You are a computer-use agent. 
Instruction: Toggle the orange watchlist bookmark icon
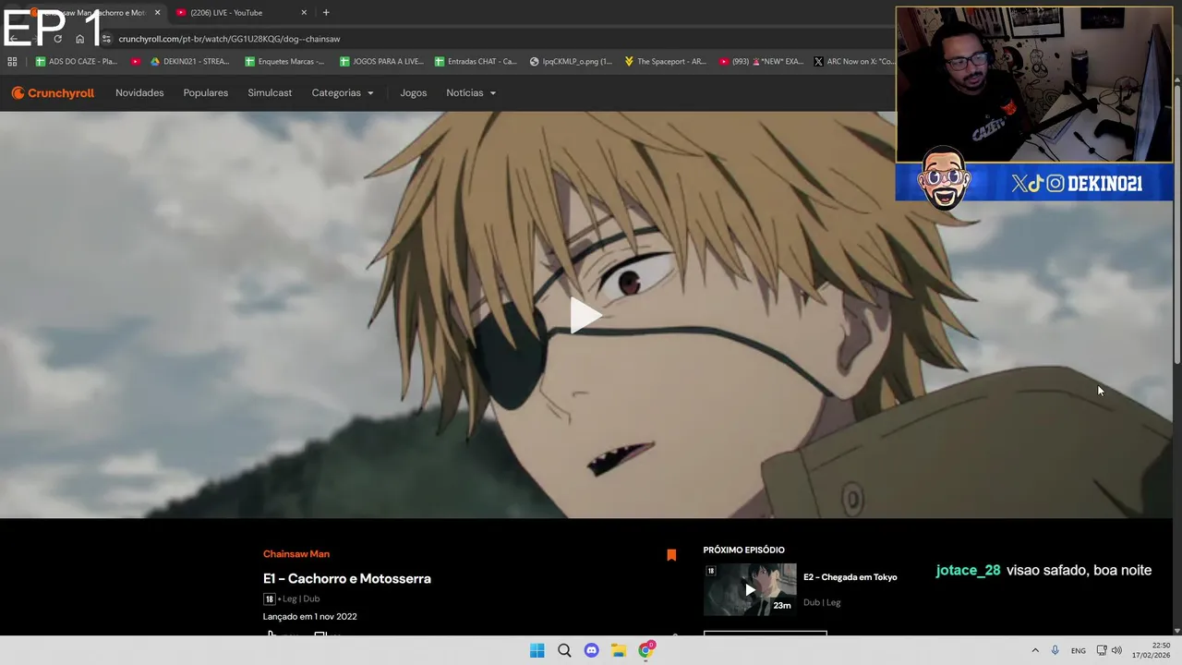[x=671, y=555]
